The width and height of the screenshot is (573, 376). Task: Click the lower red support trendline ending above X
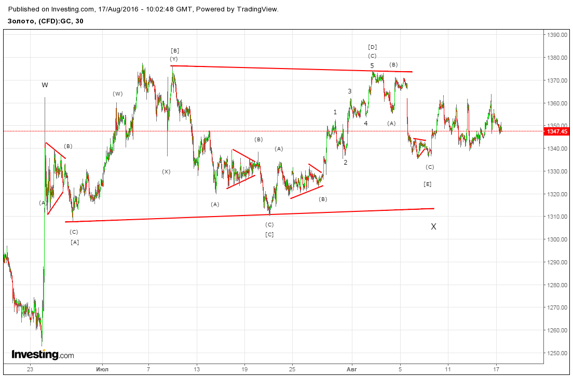click(250, 215)
